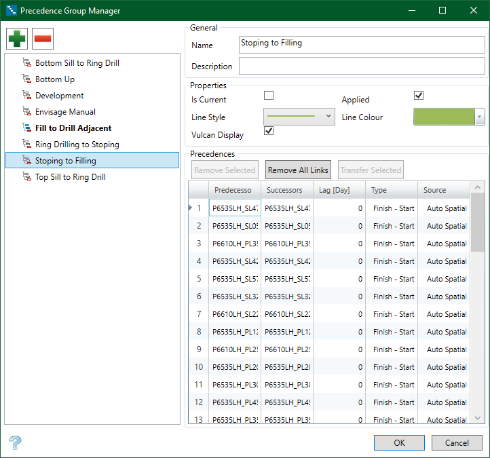This screenshot has height=458, width=490.
Task: Click the Ring Drilling to Stoping icon
Action: pos(27,145)
